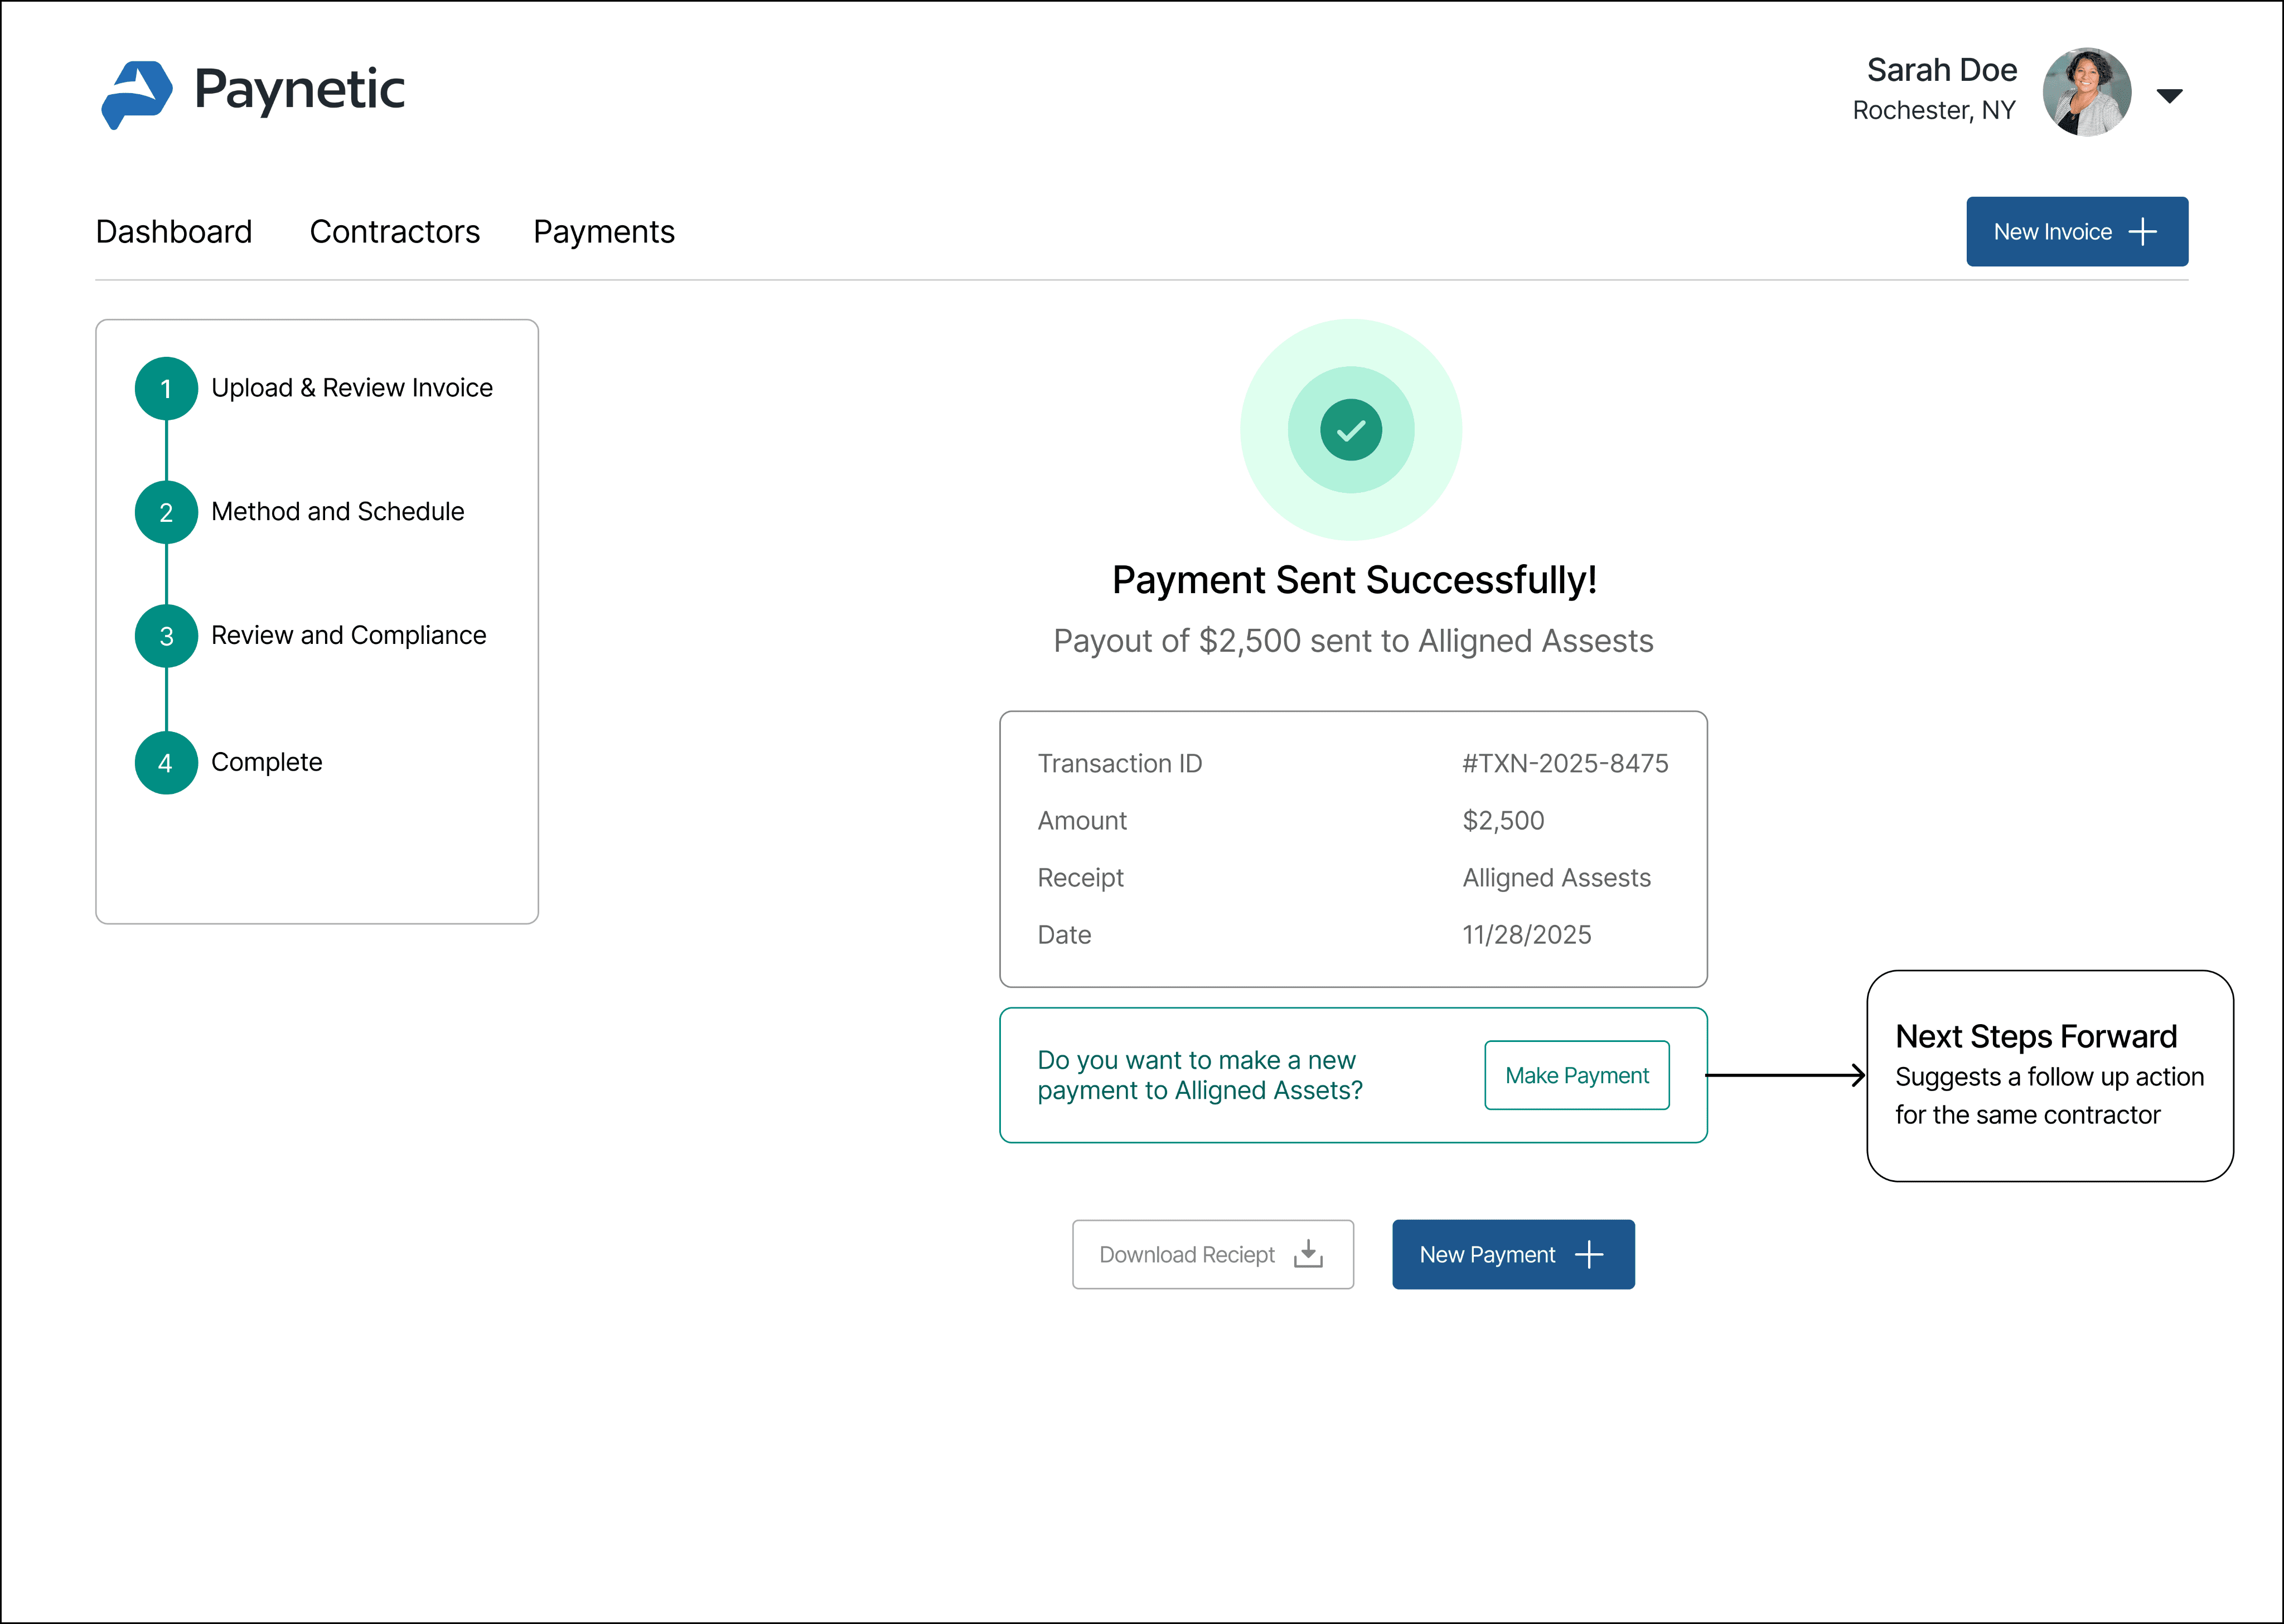This screenshot has width=2284, height=1624.
Task: Go to the Payments tab
Action: pos(604,232)
